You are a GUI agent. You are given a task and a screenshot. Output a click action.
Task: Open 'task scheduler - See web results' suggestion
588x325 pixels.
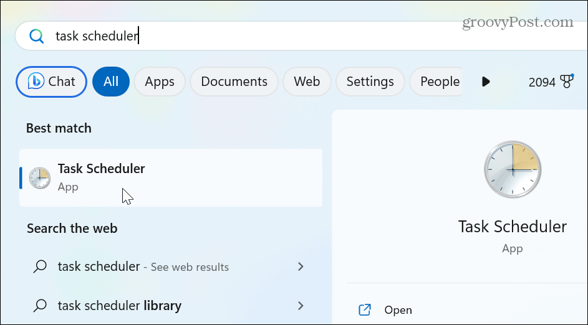click(171, 266)
